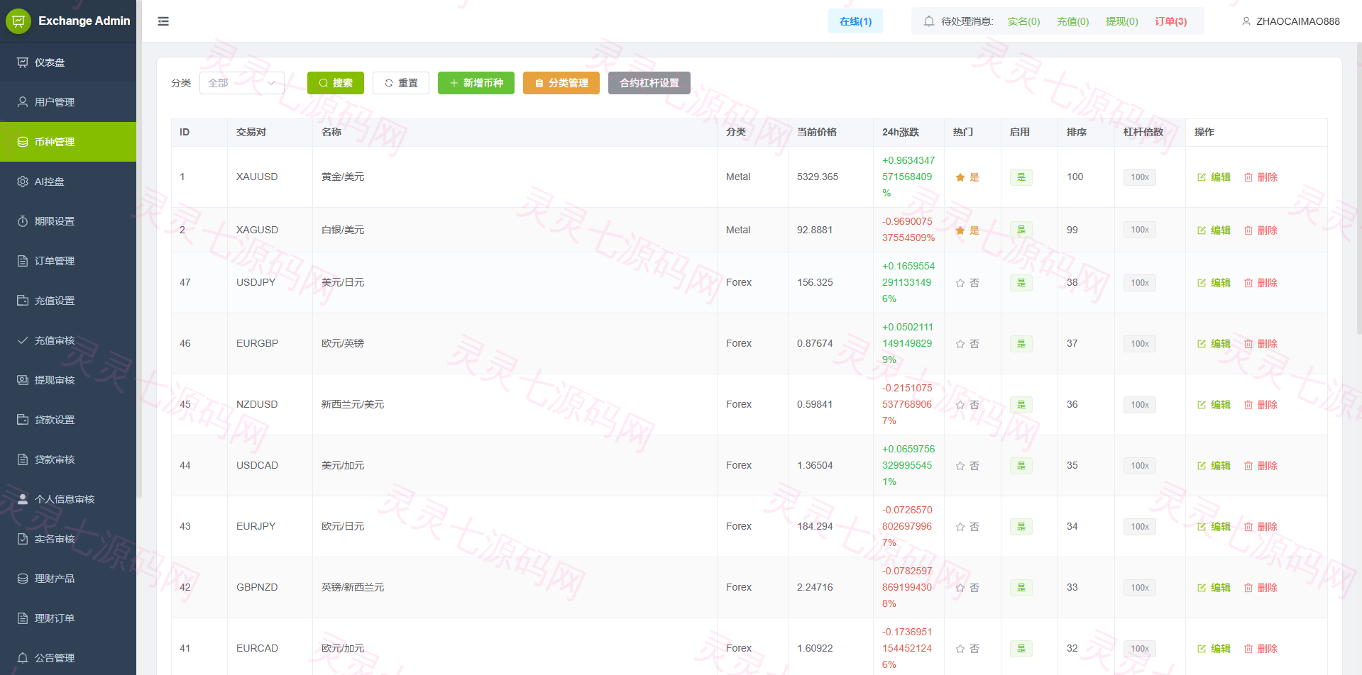This screenshot has height=675, width=1362.
Task: Click 提现(0) pending withdrawal link
Action: click(x=1121, y=21)
